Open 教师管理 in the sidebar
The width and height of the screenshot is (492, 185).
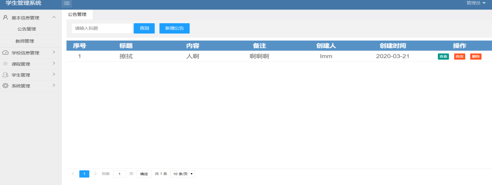[x=25, y=41]
